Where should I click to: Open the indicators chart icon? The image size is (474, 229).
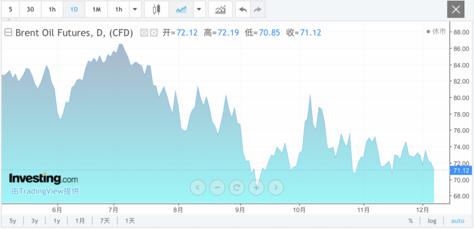tap(220, 10)
